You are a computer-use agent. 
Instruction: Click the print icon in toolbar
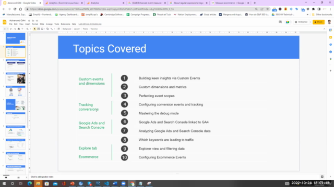(x=19, y=29)
